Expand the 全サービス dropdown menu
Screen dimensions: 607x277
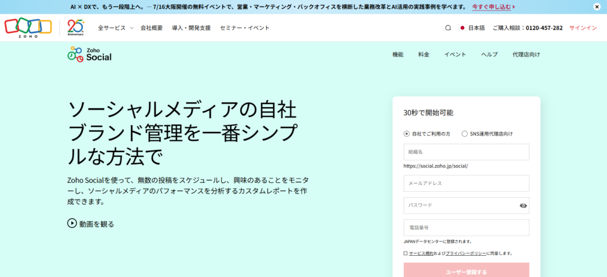tap(116, 28)
